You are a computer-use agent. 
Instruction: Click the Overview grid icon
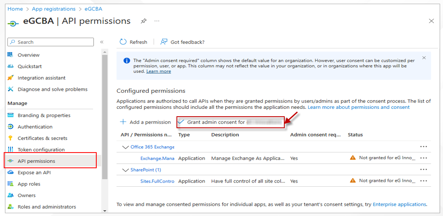click(x=10, y=55)
